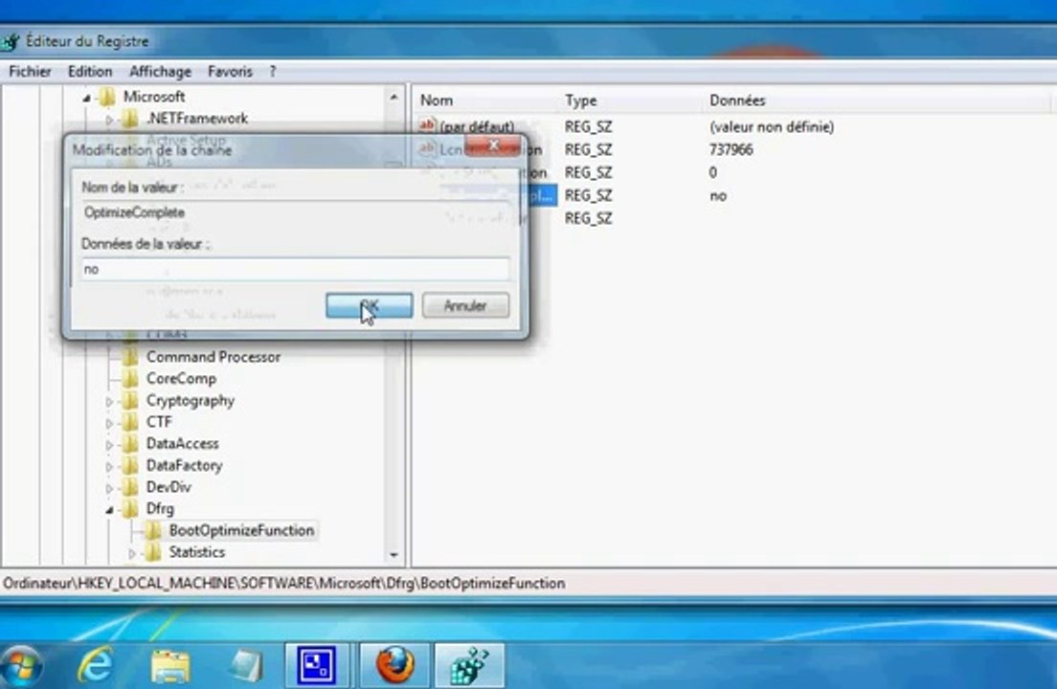Expand the Cryptography key

(x=109, y=401)
